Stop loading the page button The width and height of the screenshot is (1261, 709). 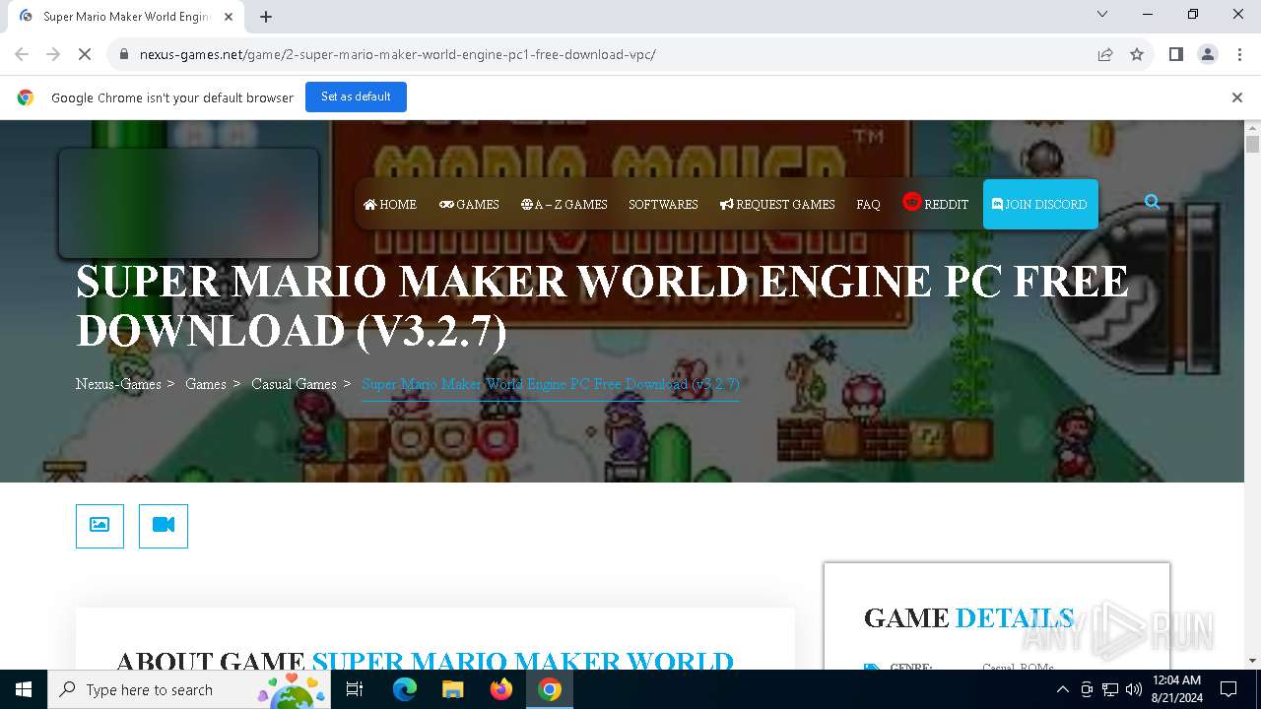[85, 54]
